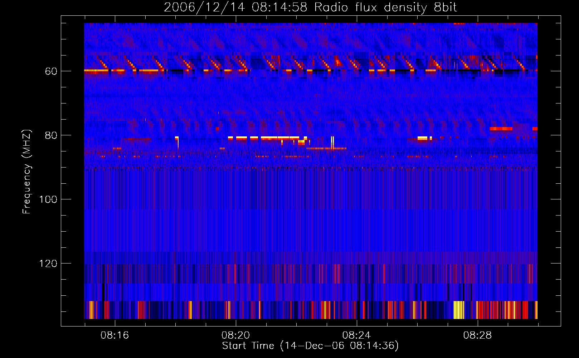Click the 08:20 time tick label
Screen dimensions: 579x358
point(235,335)
